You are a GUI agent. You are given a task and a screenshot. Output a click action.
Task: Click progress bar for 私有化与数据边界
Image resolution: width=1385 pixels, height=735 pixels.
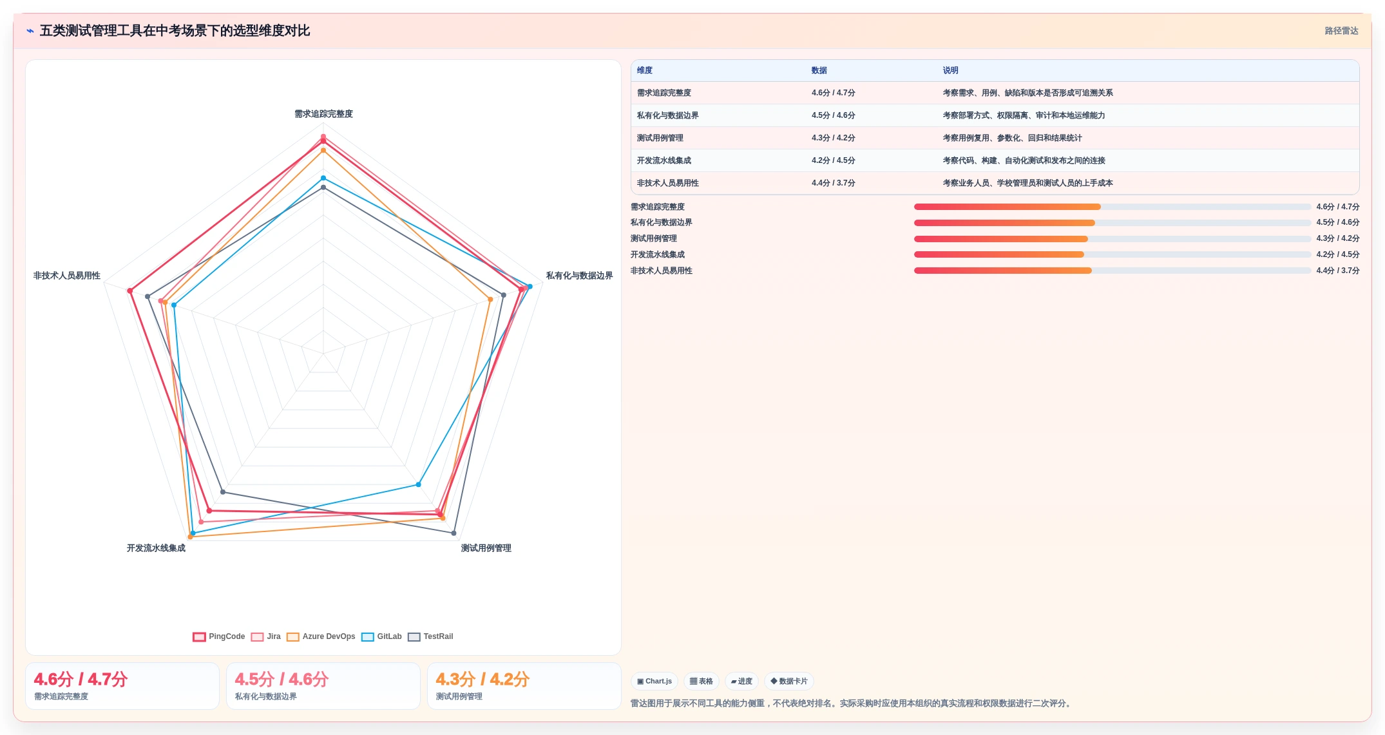[x=1113, y=223]
